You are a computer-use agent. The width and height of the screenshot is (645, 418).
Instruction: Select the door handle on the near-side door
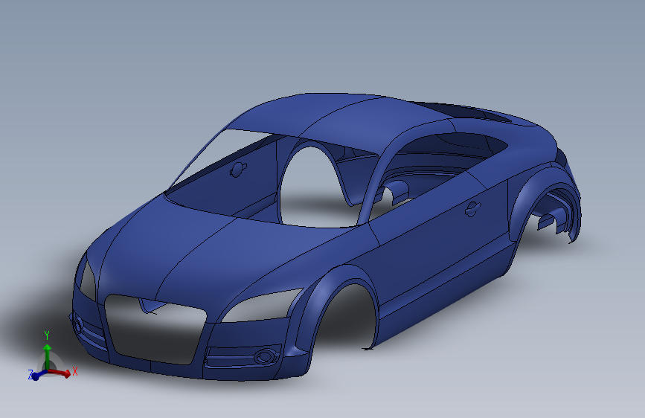click(472, 209)
